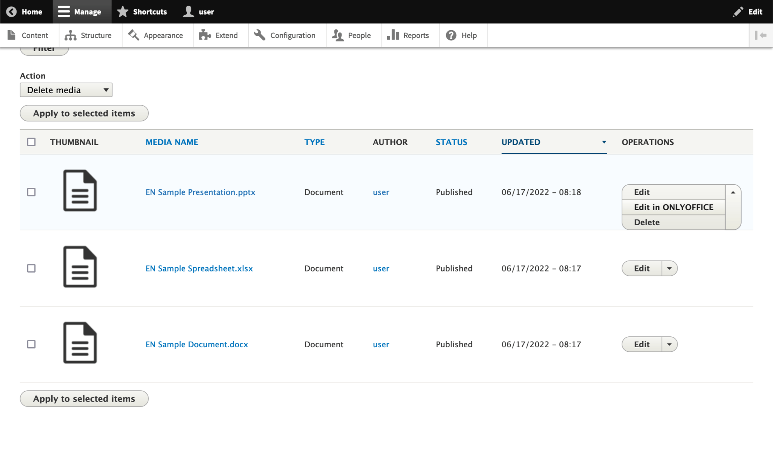Click Apply to selected items
The image size is (773, 463).
tap(84, 113)
